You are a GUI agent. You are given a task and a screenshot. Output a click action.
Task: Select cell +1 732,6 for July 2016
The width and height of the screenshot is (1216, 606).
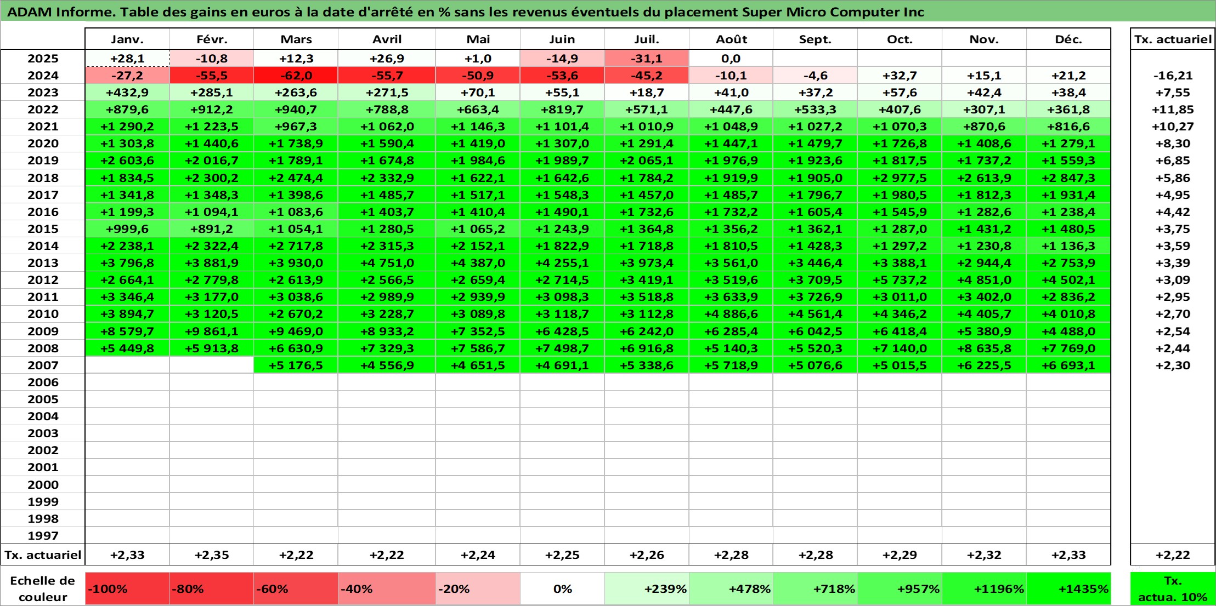pyautogui.click(x=647, y=212)
